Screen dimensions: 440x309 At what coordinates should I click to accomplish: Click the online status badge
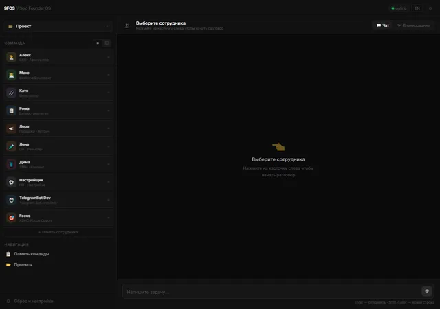click(x=399, y=8)
